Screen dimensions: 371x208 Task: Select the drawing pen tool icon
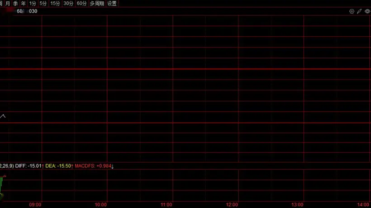tap(359, 11)
